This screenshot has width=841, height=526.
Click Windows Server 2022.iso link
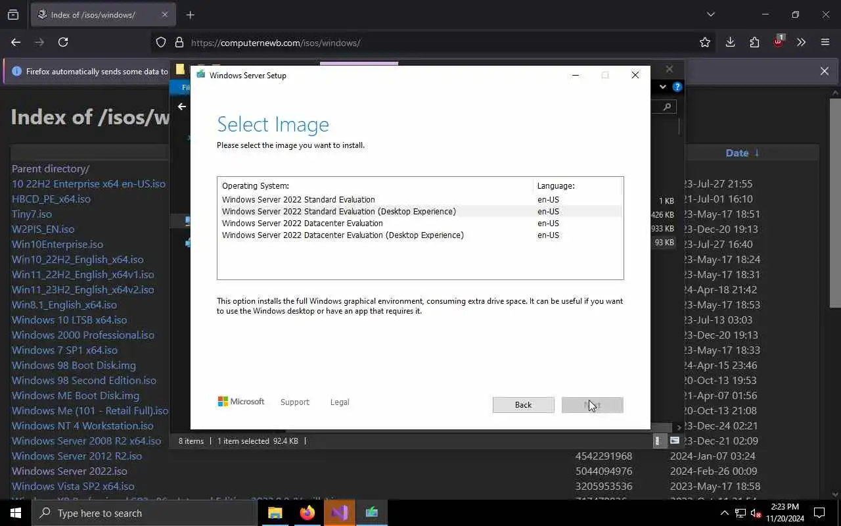(x=70, y=471)
